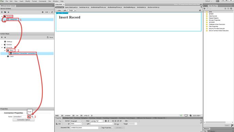The width and height of the screenshot is (234, 132).
Task: Add a new step in Action Steps
Action: (x=2, y=37)
